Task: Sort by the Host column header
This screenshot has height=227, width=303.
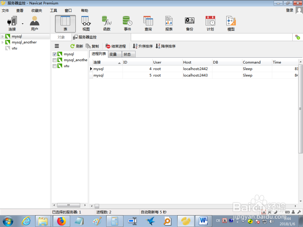Action: pos(197,62)
